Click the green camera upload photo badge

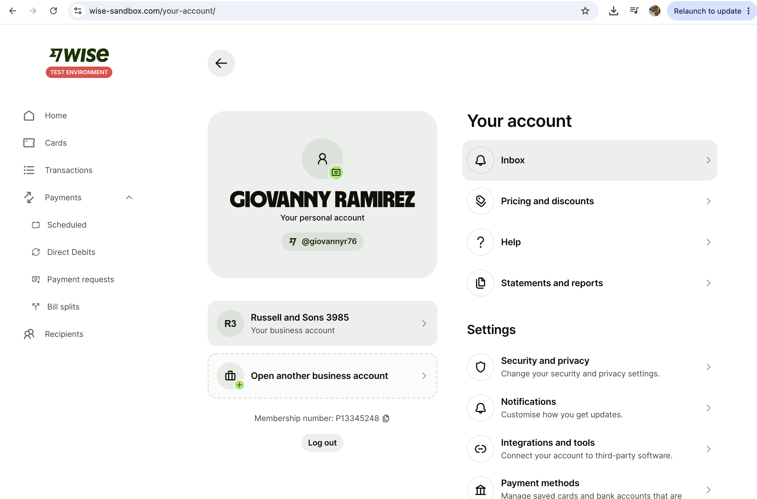coord(336,172)
